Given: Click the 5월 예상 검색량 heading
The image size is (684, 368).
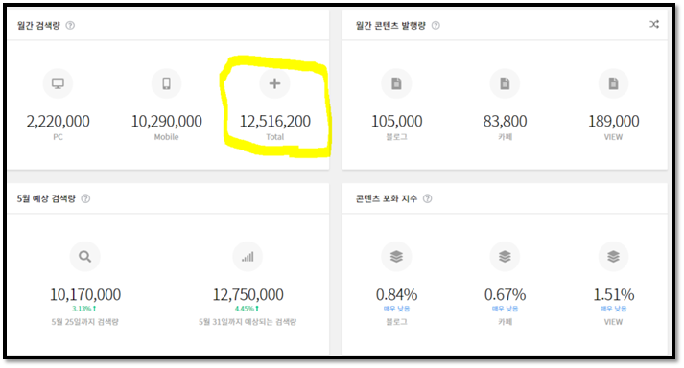Looking at the screenshot, I should point(46,198).
